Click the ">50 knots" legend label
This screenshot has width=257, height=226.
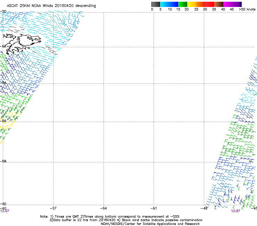coord(247,9)
